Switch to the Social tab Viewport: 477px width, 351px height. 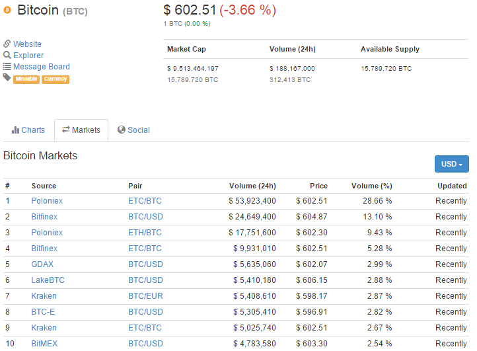[134, 130]
